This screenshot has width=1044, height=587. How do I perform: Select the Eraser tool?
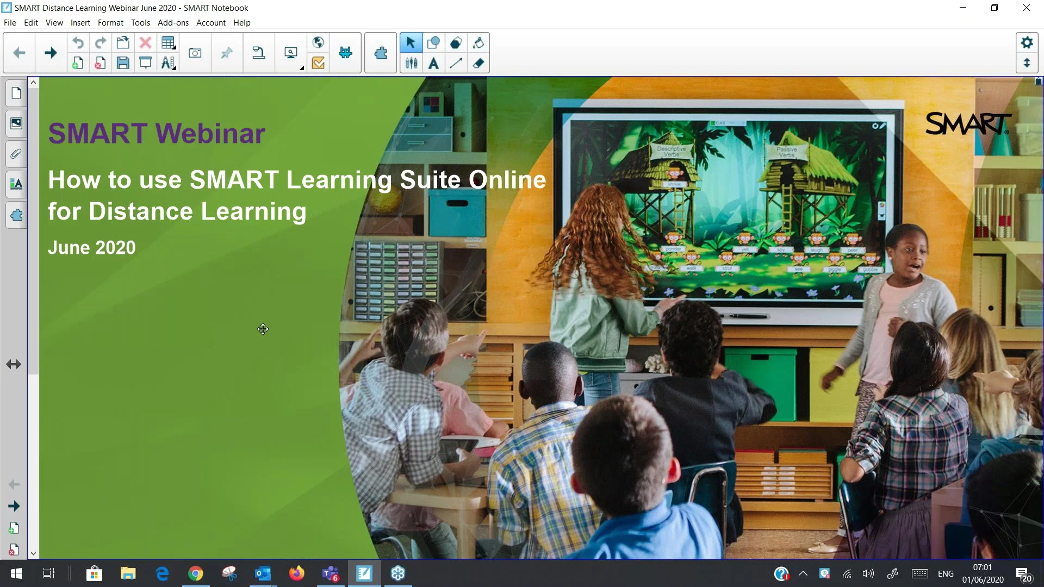(x=478, y=63)
